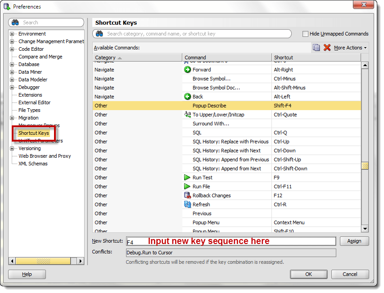Select the Browse Symbol... command row
384x293 pixels.
(x=226, y=79)
